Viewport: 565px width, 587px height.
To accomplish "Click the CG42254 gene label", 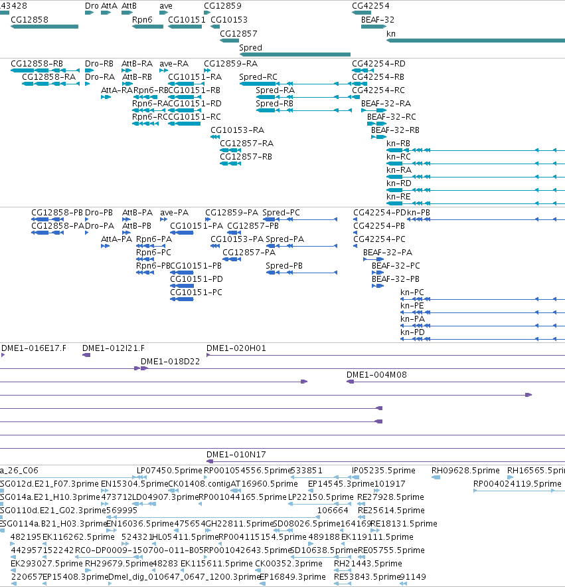I will pos(370,6).
